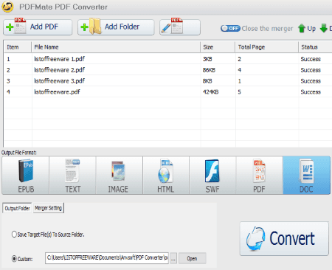This screenshot has height=270, width=332.
Task: Click the Size column header
Action: tap(218, 47)
